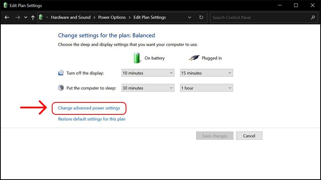Click Restore default settings for this plan
The image size is (321, 180).
[x=91, y=119]
